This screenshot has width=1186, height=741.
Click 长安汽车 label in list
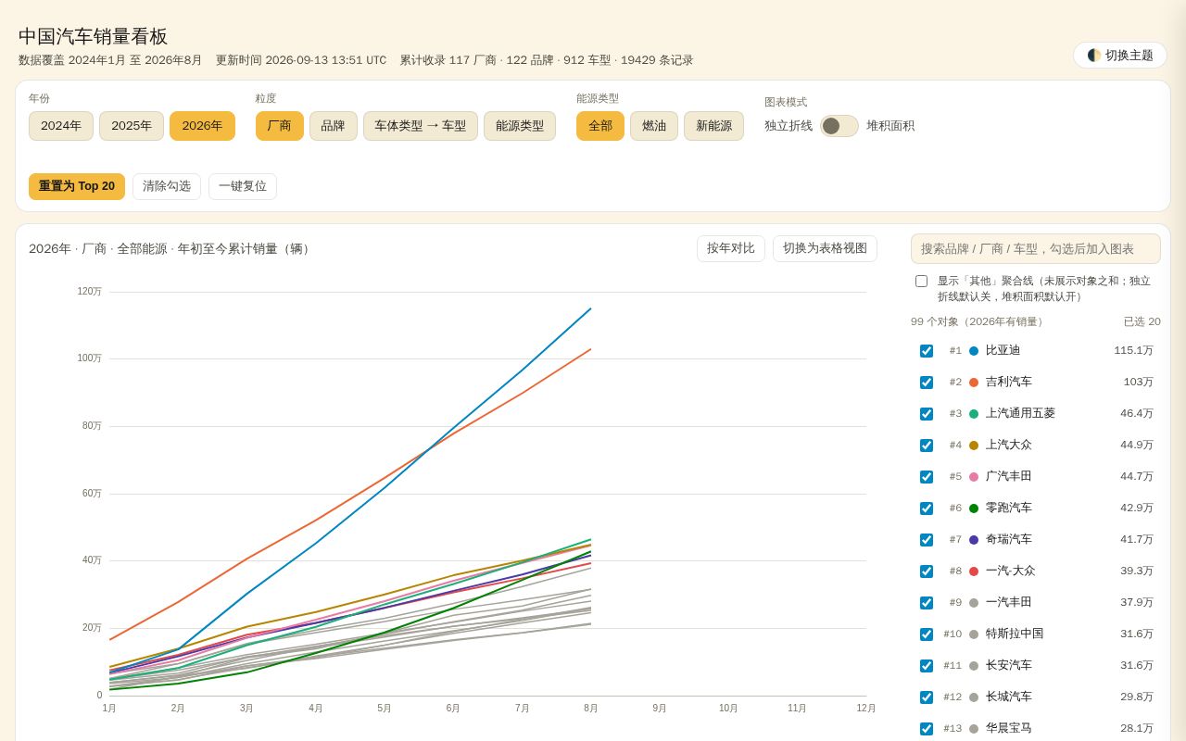click(x=1009, y=665)
